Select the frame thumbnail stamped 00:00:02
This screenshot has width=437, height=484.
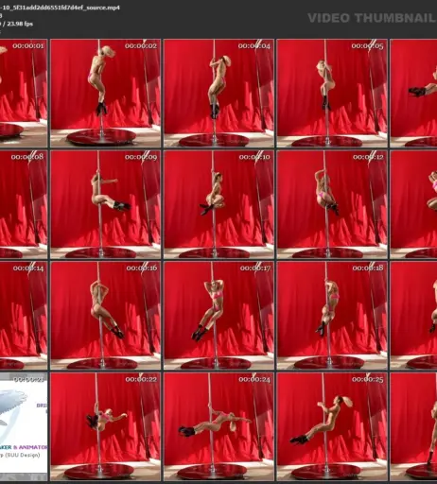tap(105, 94)
